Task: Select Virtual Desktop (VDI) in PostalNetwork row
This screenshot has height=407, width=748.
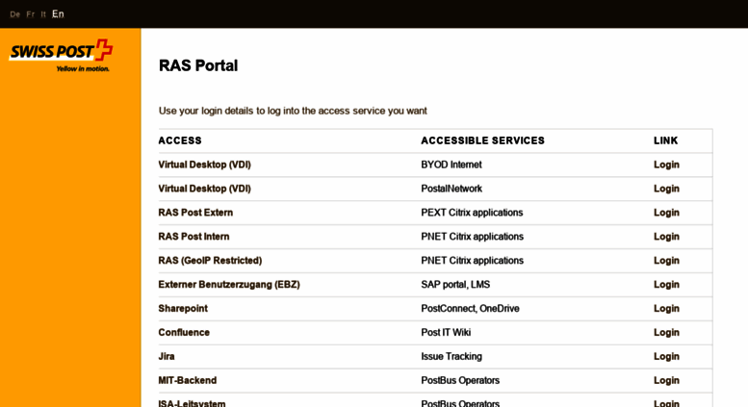Action: (x=205, y=189)
